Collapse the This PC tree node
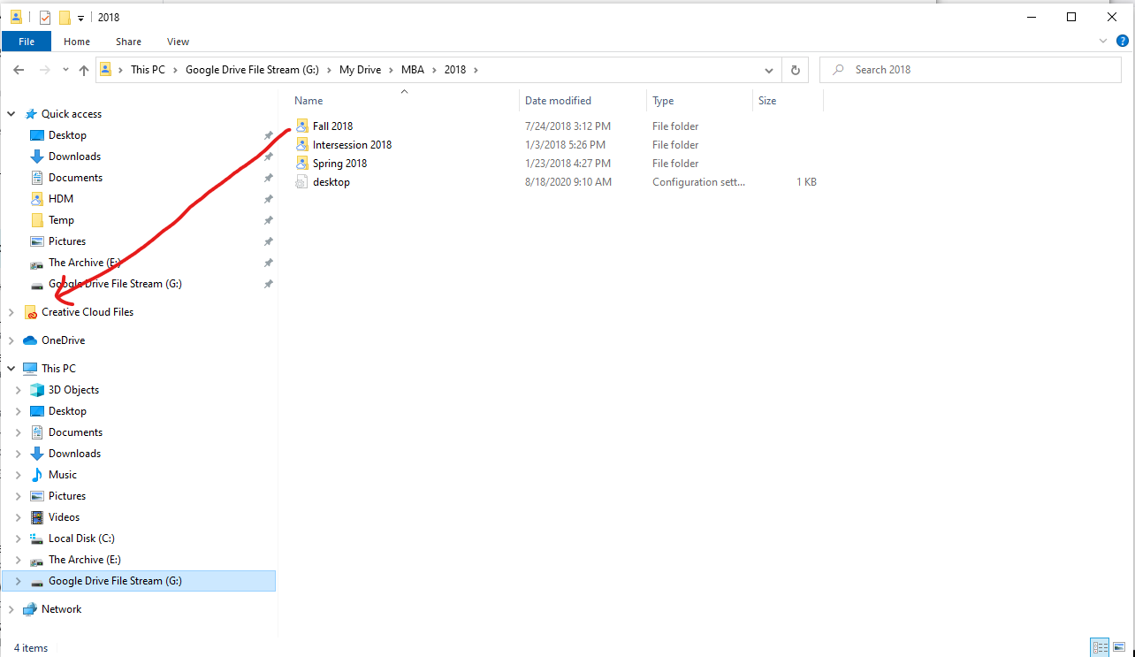 (x=11, y=369)
